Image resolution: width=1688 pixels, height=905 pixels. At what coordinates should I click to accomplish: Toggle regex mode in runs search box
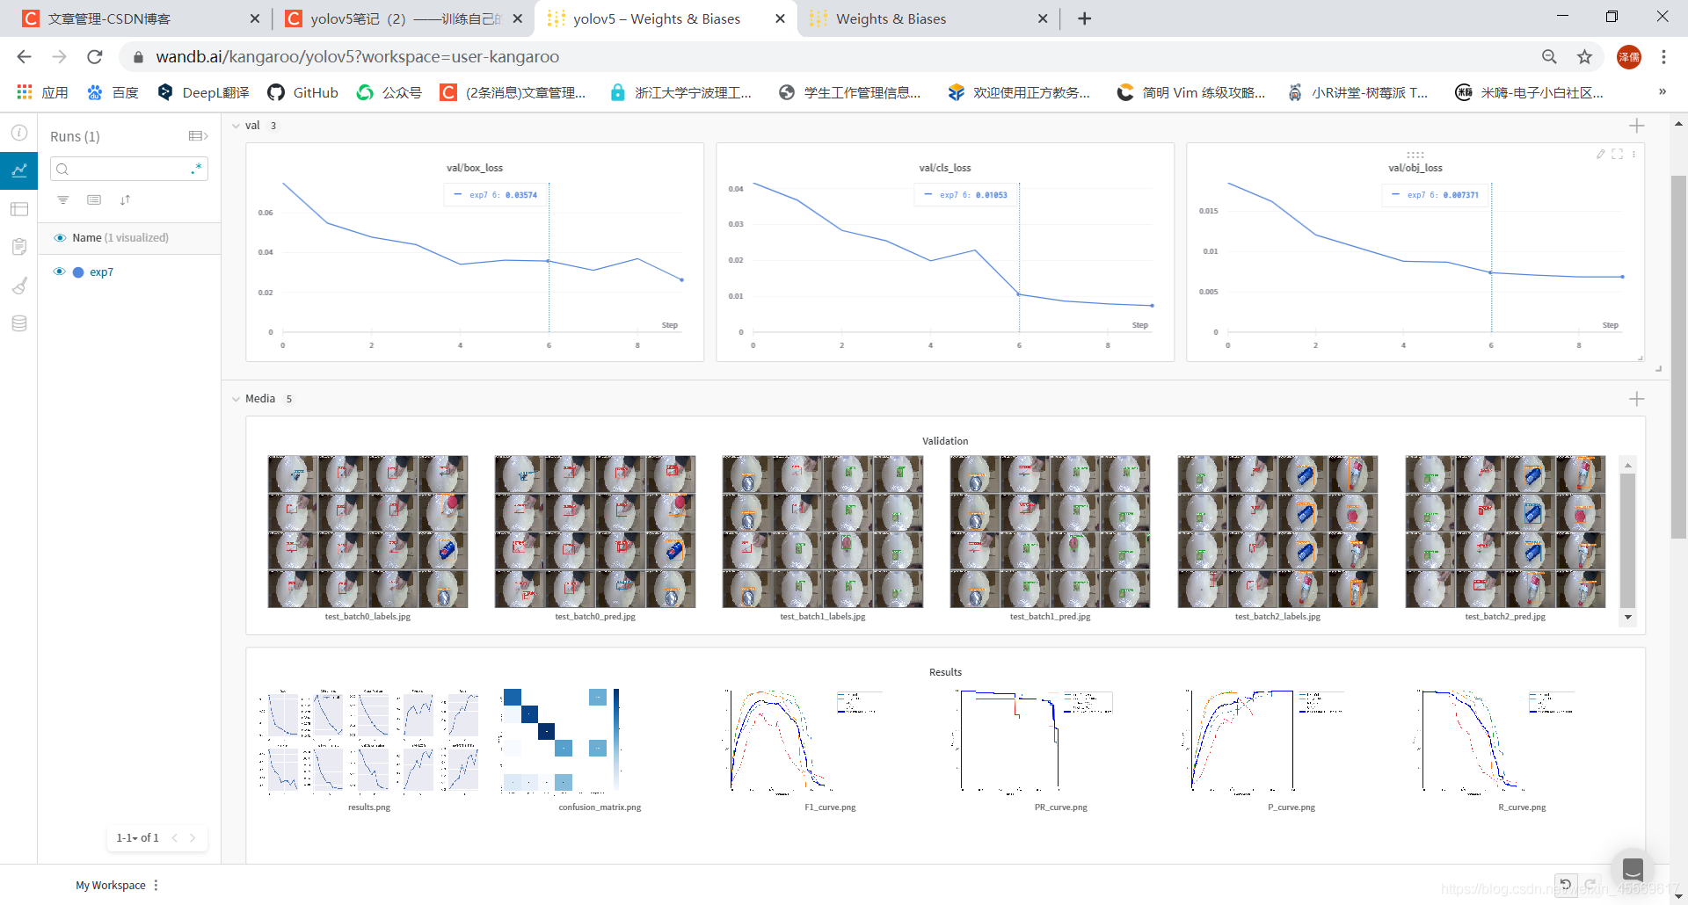pyautogui.click(x=196, y=169)
